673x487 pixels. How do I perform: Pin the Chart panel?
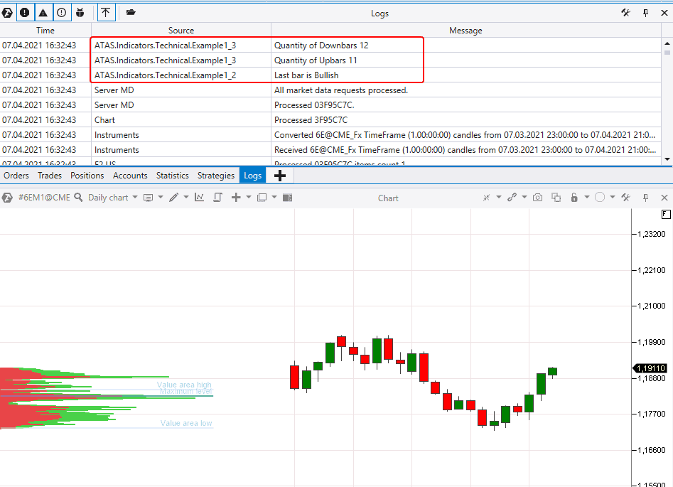645,198
